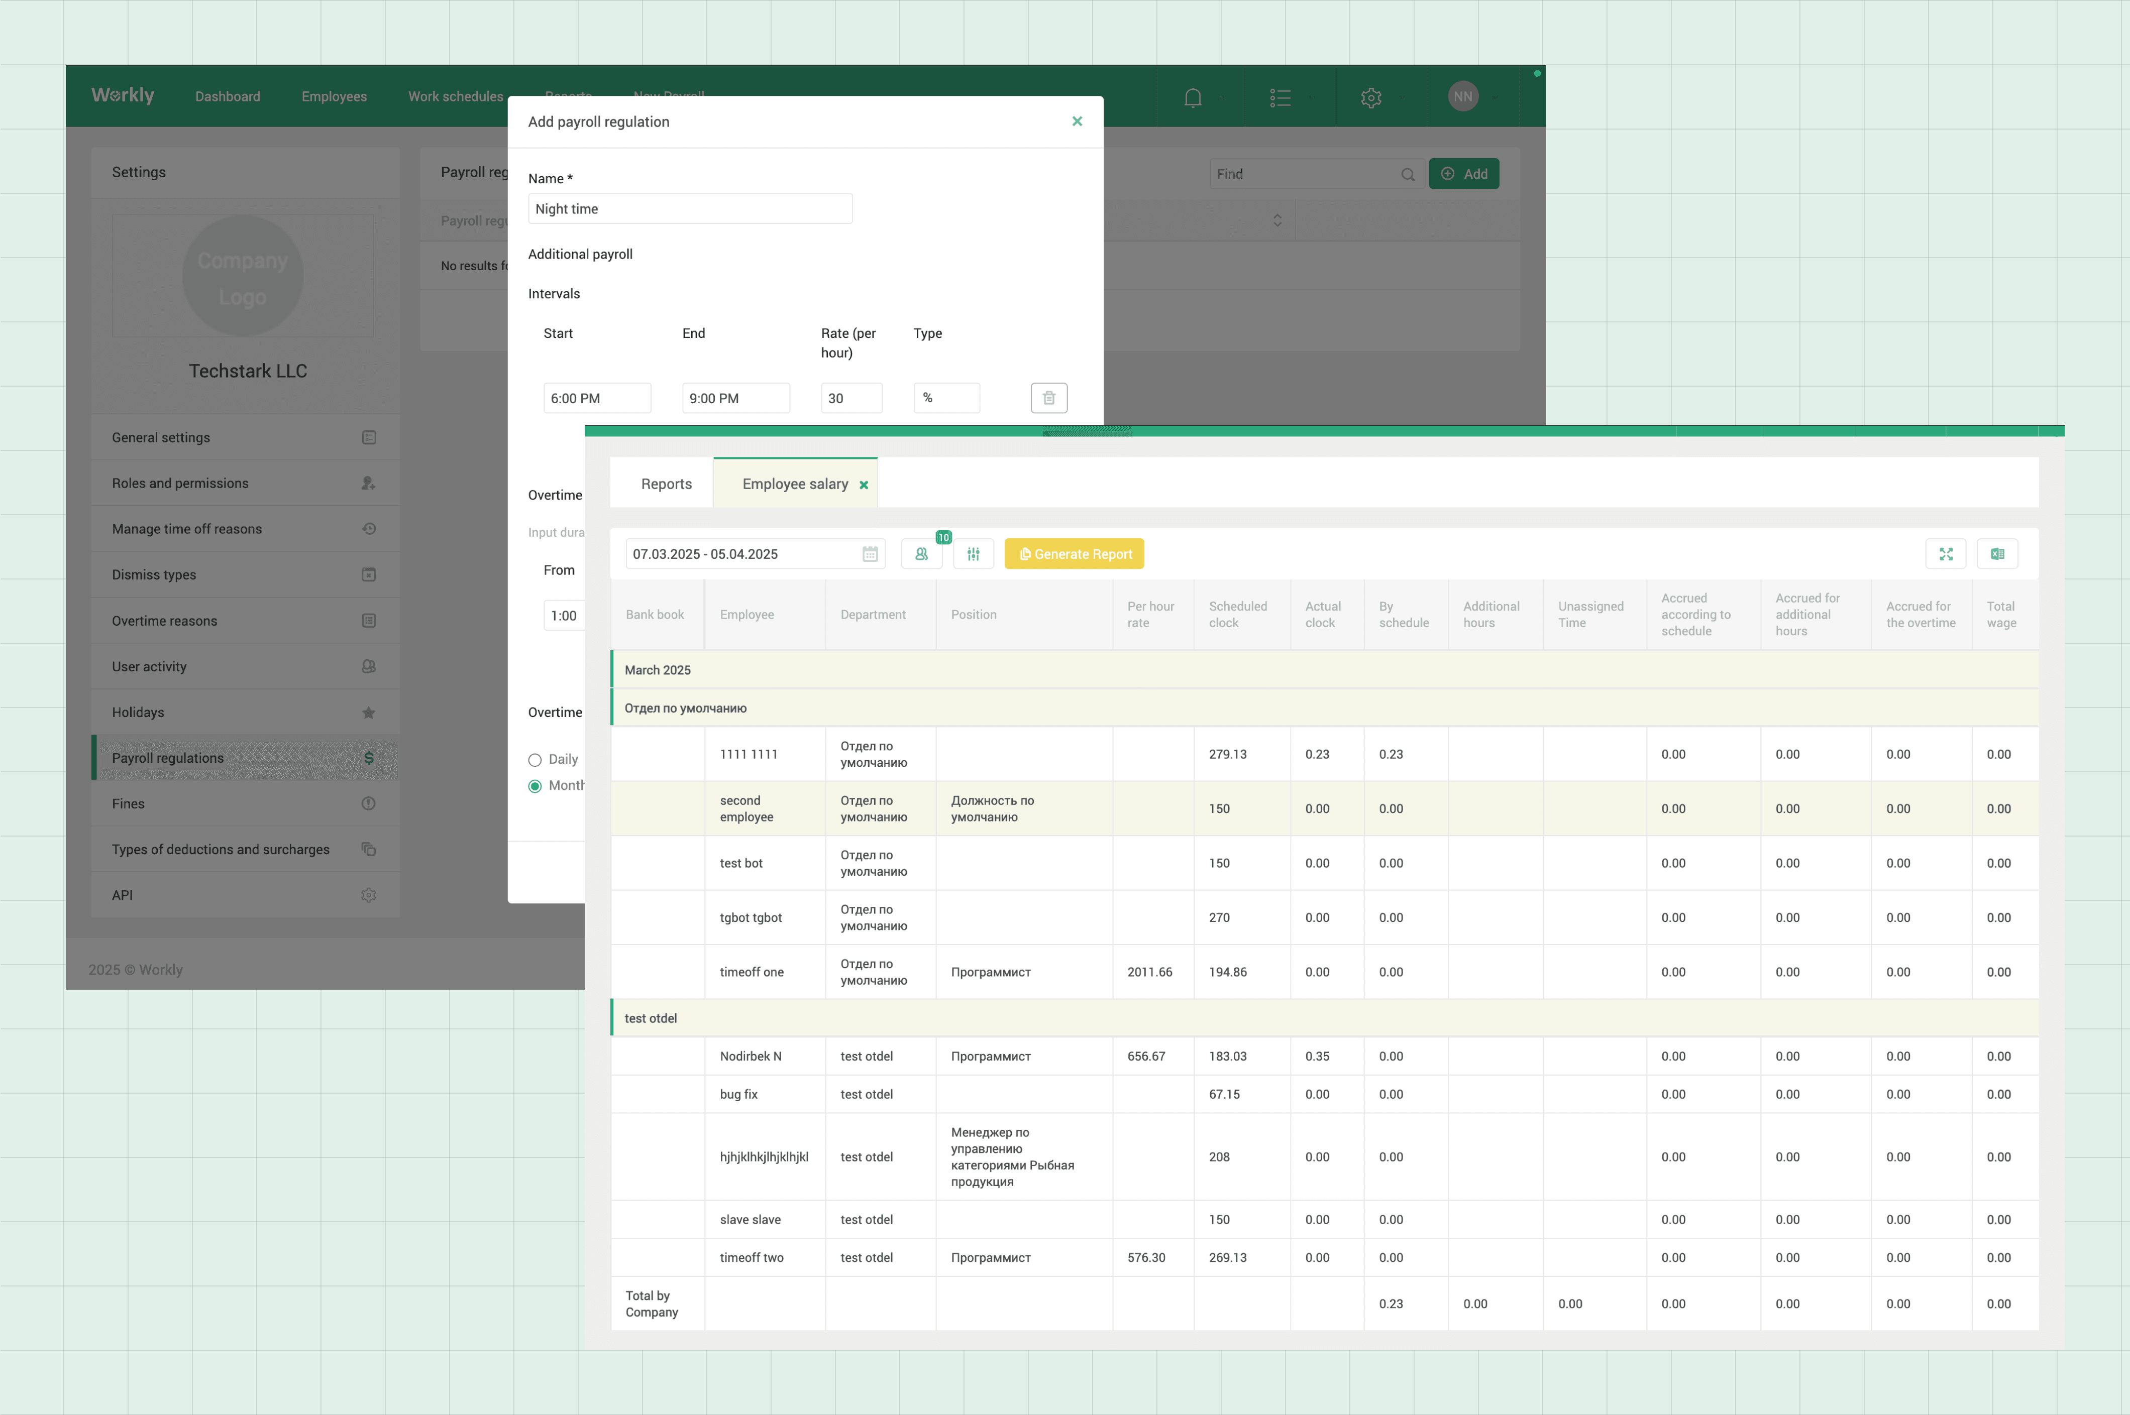Export report to Excel

click(1996, 554)
